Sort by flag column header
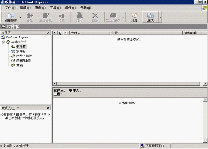The height and width of the screenshot is (149, 208). coord(66,33)
